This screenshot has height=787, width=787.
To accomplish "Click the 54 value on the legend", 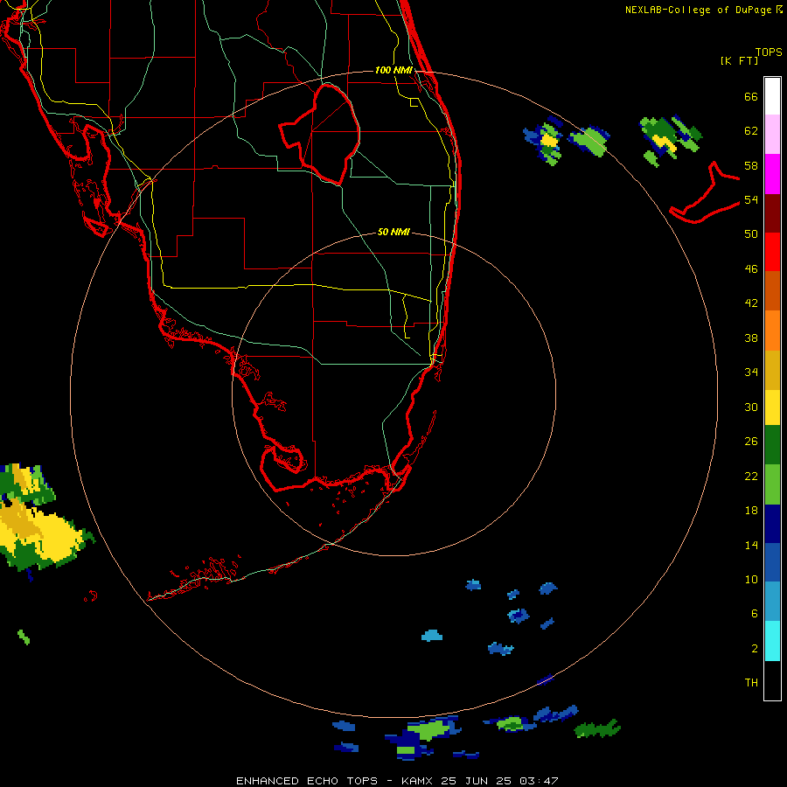I will click(751, 199).
